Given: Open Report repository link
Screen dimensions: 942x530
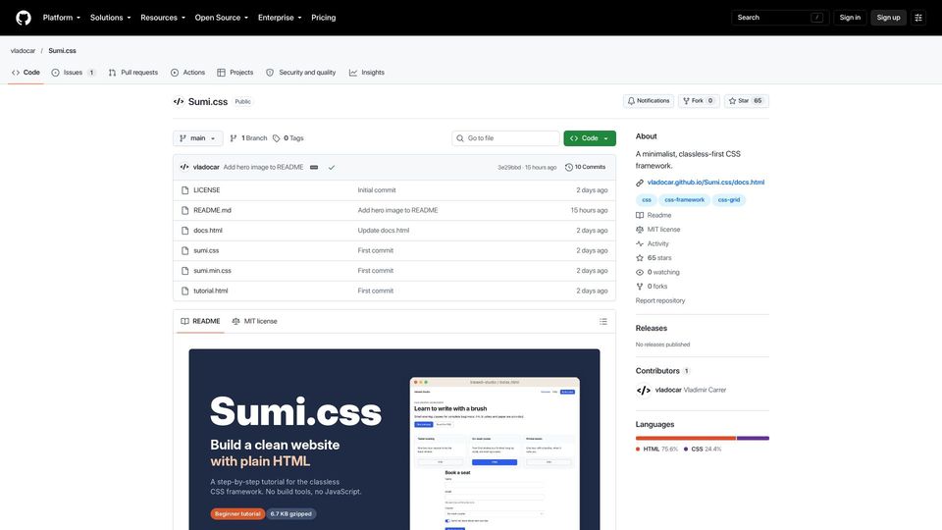Looking at the screenshot, I should (x=660, y=300).
